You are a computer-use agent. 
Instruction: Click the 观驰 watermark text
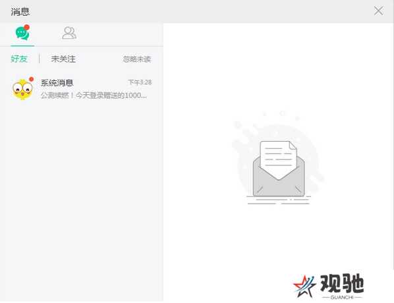(x=342, y=283)
